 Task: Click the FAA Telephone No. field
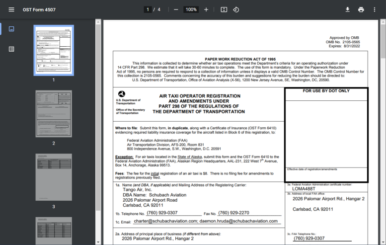coord(322,239)
